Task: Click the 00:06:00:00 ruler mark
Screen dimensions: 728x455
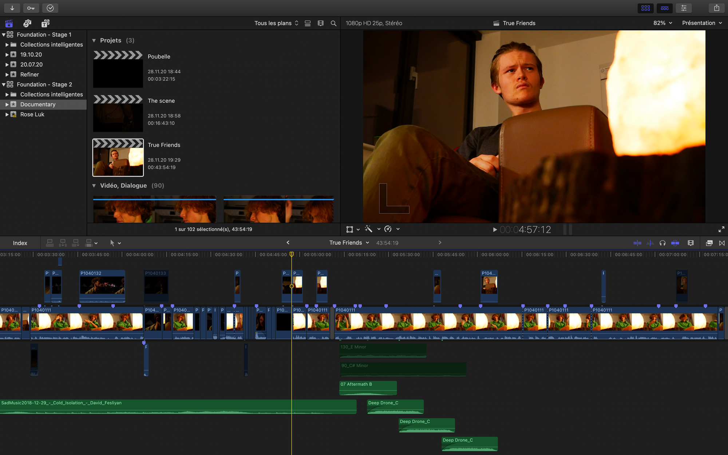Action: [x=495, y=254]
